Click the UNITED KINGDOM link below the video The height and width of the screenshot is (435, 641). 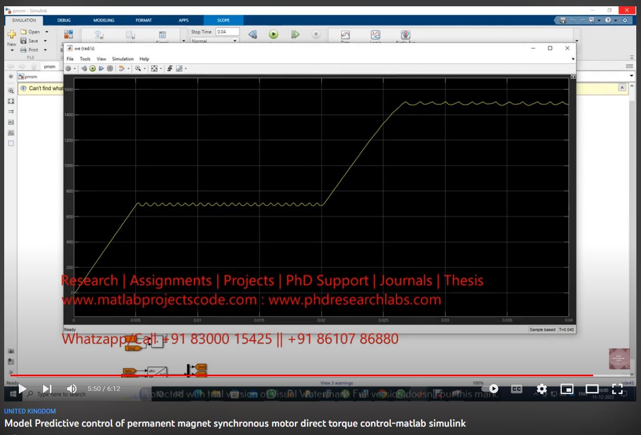(x=30, y=411)
